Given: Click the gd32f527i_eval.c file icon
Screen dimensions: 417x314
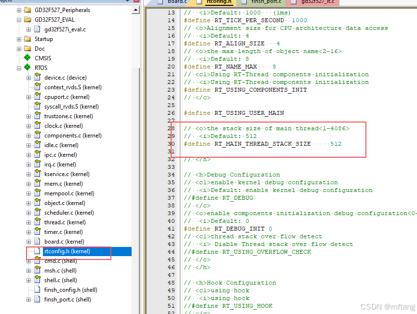Looking at the screenshot, I should coord(38,29).
